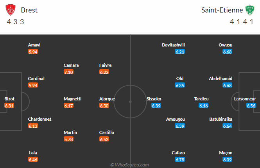Click Owusu's 6.68 rating badge
This screenshot has width=260, height=168.
(x=228, y=52)
